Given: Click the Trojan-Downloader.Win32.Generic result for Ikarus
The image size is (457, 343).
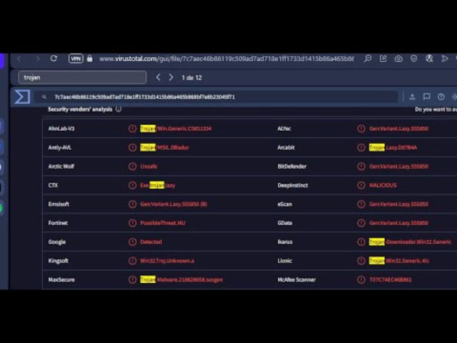Looking at the screenshot, I should point(410,242).
